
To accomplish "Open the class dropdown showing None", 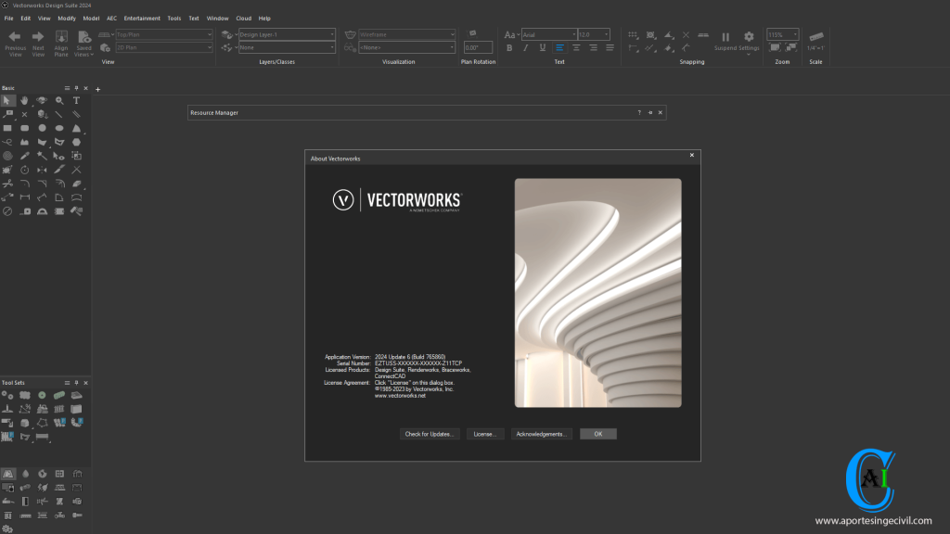I will coord(287,47).
